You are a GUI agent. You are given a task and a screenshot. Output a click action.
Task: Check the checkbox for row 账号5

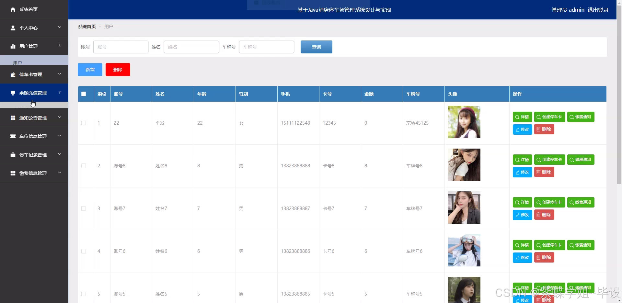click(84, 294)
